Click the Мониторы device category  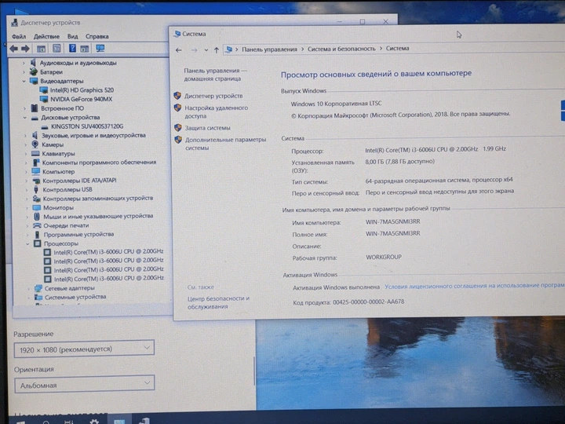[x=58, y=207]
